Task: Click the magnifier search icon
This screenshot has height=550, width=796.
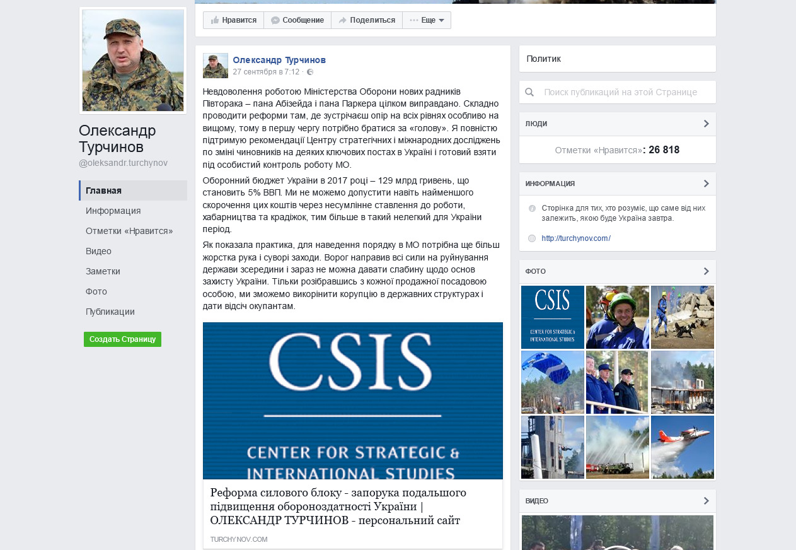Action: pos(529,92)
